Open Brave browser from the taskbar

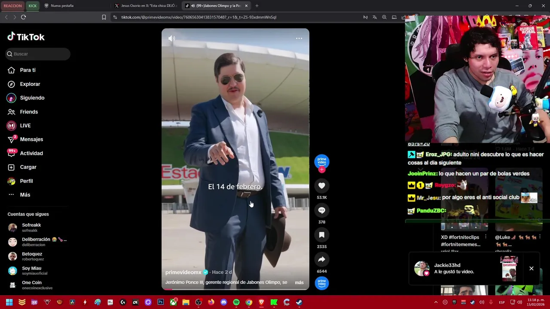coord(261,302)
